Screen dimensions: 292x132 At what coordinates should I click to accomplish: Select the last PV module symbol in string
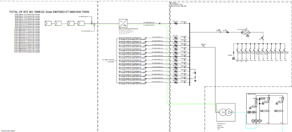[80, 23]
